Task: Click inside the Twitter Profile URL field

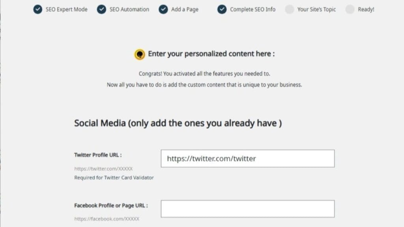Action: pyautogui.click(x=248, y=158)
